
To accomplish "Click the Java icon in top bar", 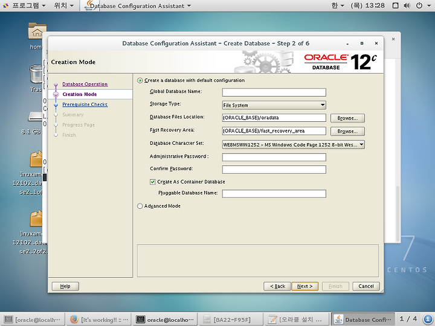I will point(89,5).
